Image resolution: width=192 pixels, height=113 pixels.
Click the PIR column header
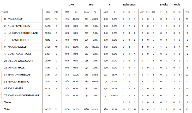tap(187, 12)
